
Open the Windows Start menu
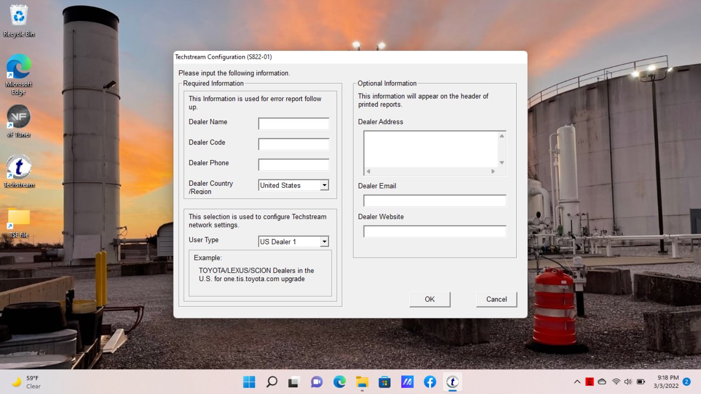(249, 381)
